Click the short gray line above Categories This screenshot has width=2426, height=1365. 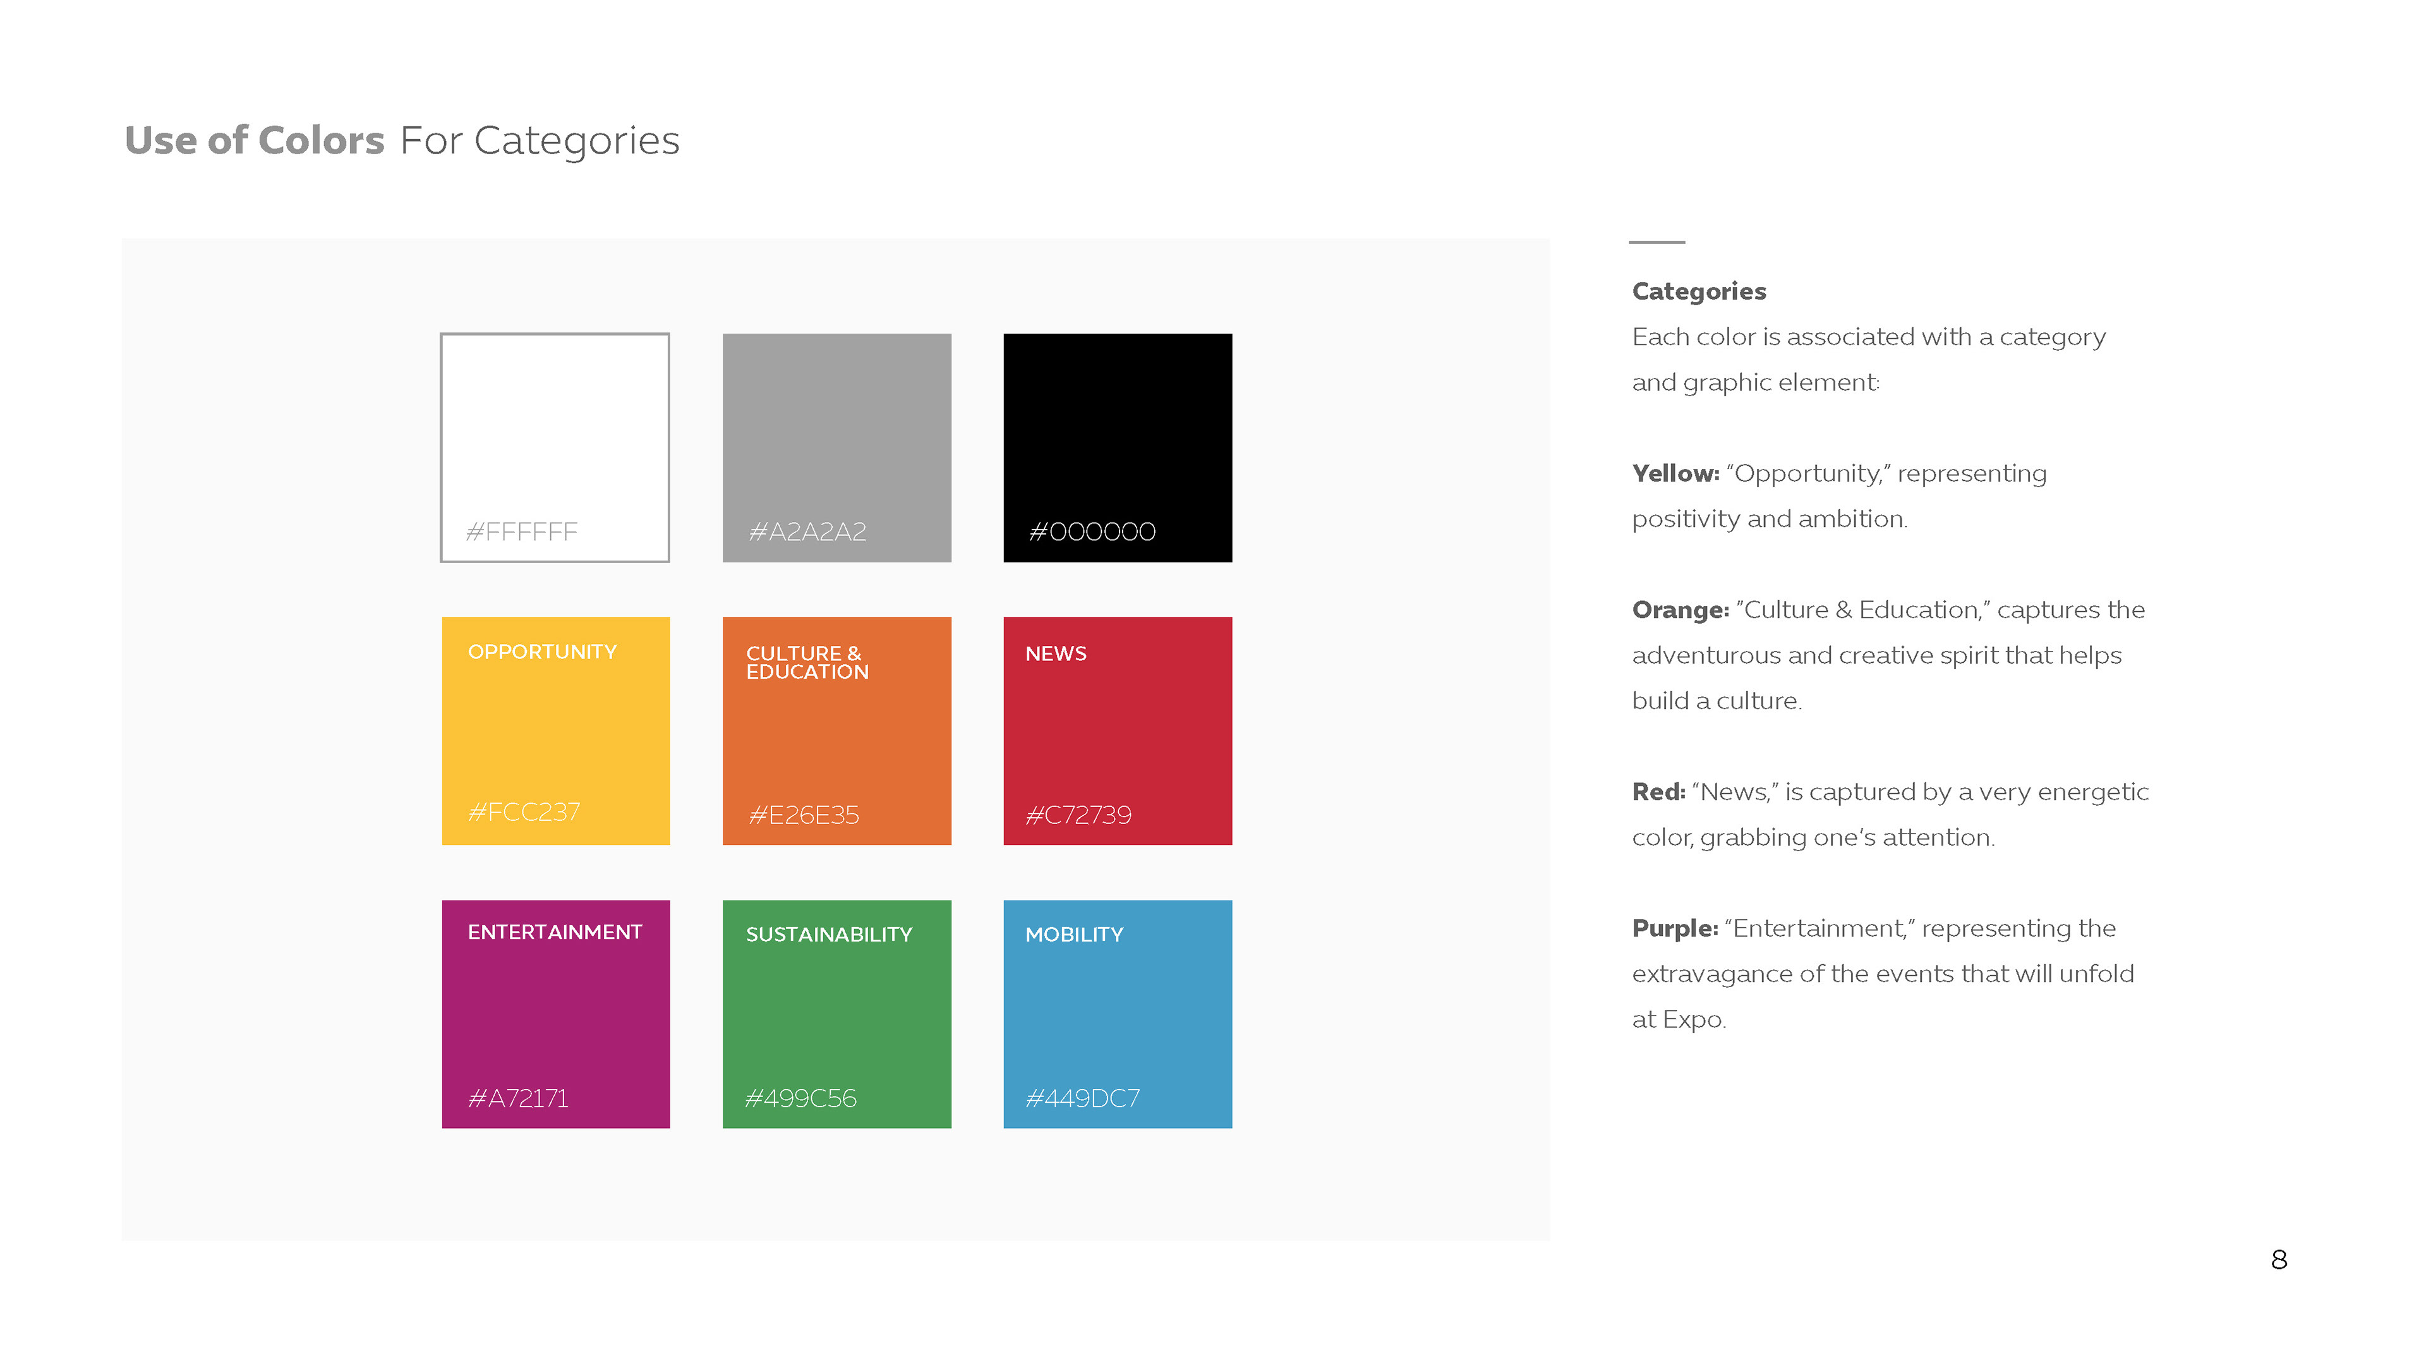click(1656, 242)
